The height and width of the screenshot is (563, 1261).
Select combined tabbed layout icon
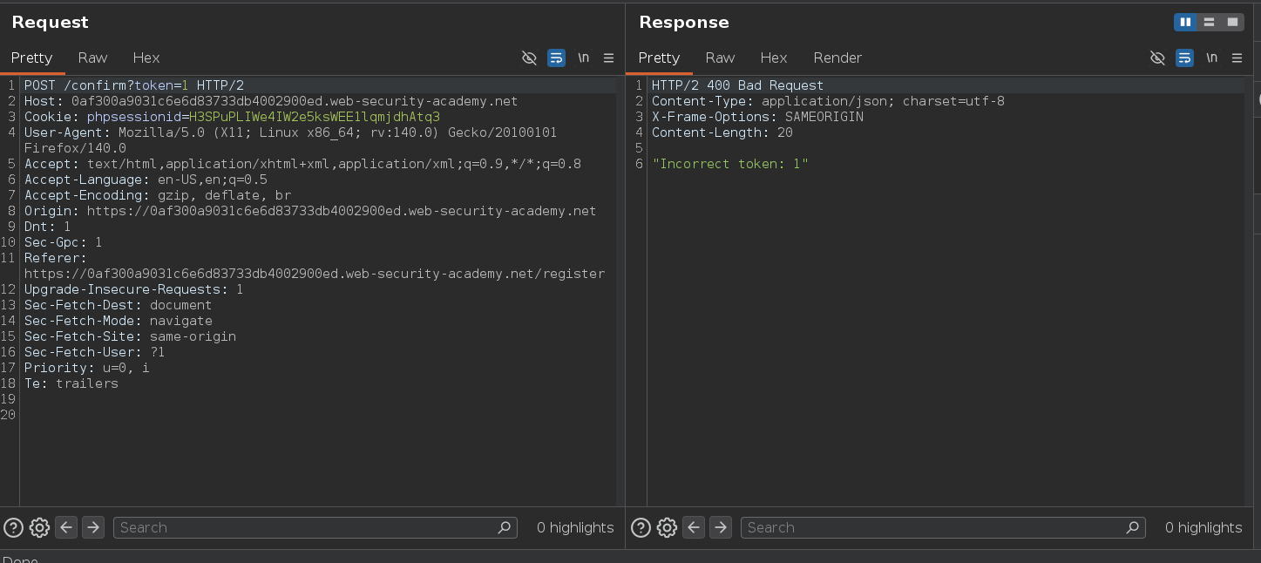1232,22
